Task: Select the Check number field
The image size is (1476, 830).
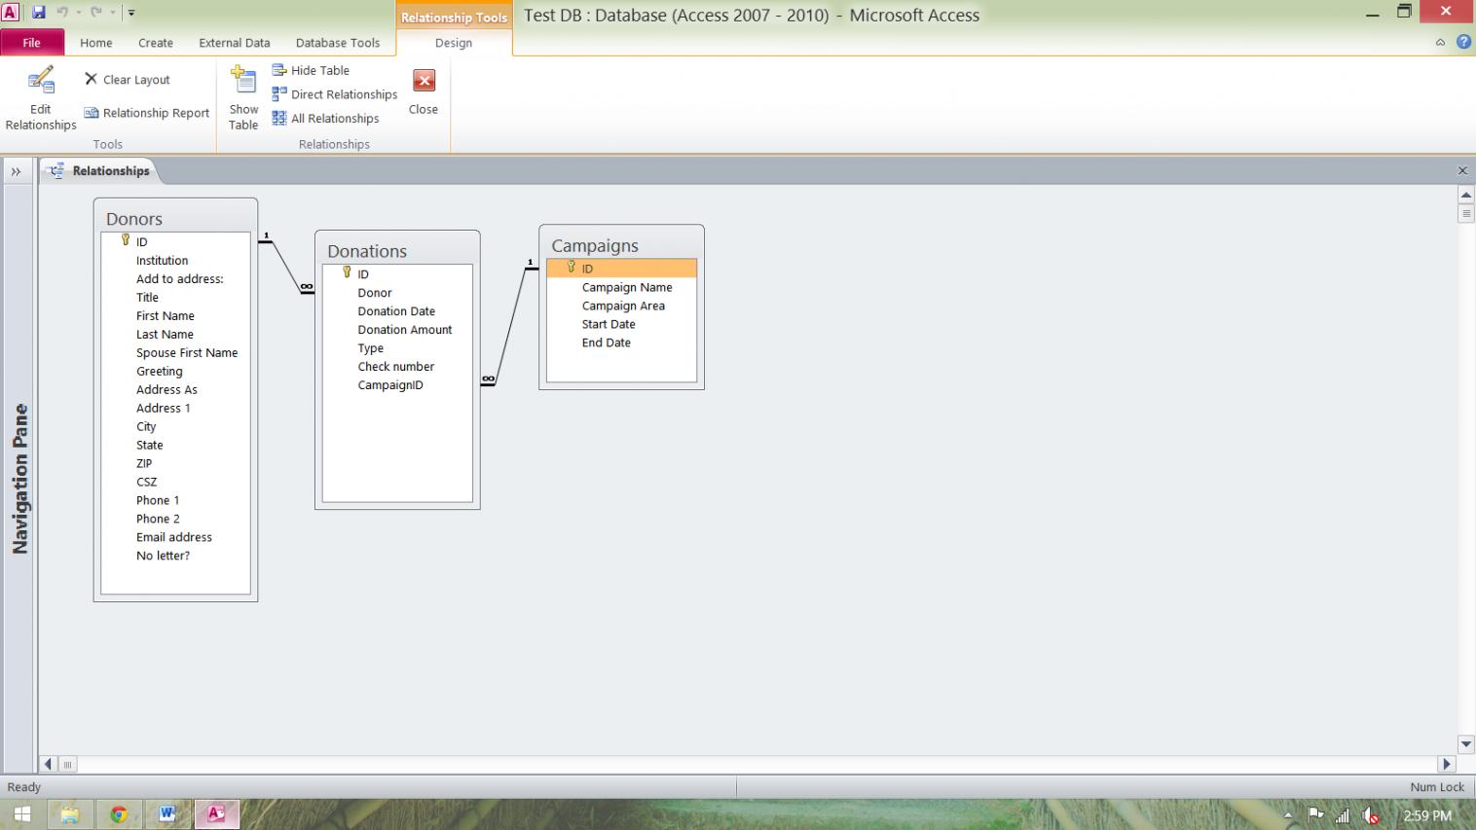Action: click(397, 367)
